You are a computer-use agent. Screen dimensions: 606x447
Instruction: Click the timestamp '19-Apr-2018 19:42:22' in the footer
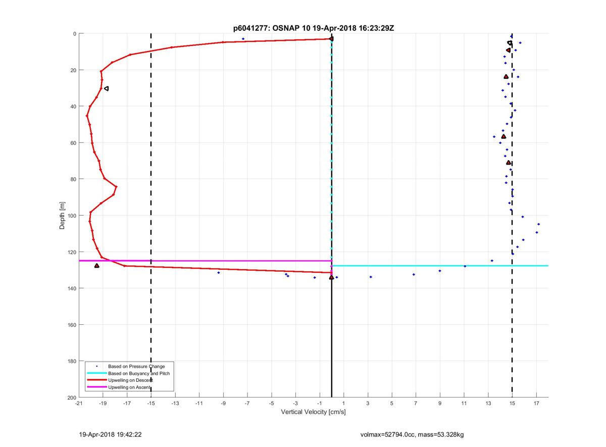(110, 434)
